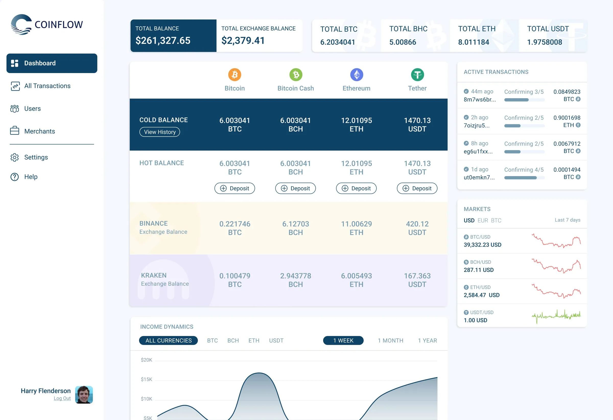
Task: Select the Ethereum coin icon
Action: point(357,75)
